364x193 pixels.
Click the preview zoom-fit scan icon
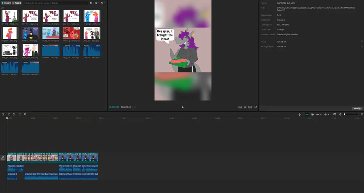pyautogui.click(x=245, y=107)
